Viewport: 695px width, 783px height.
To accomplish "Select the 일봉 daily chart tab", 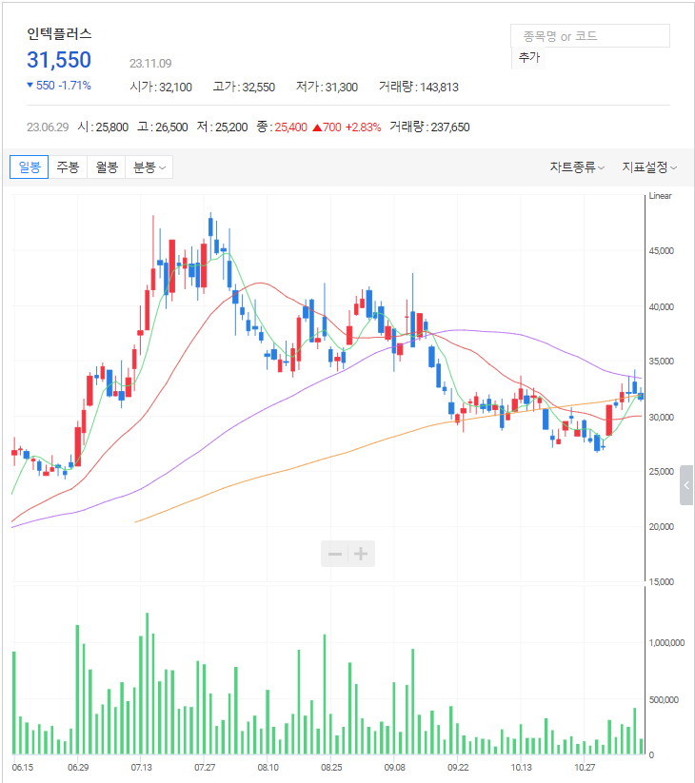I will [29, 166].
